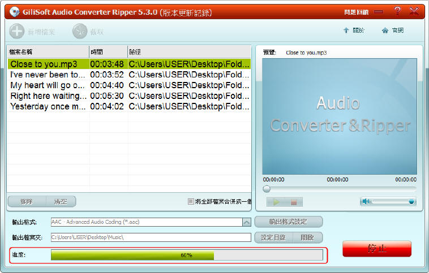Toggle merge all files into one checkbox

191,201
